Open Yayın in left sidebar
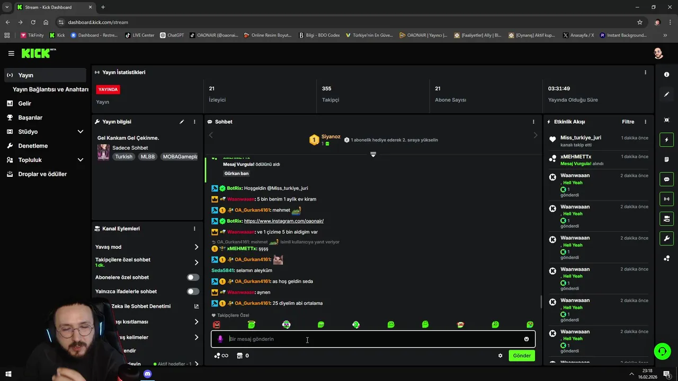The width and height of the screenshot is (678, 381). (45, 75)
